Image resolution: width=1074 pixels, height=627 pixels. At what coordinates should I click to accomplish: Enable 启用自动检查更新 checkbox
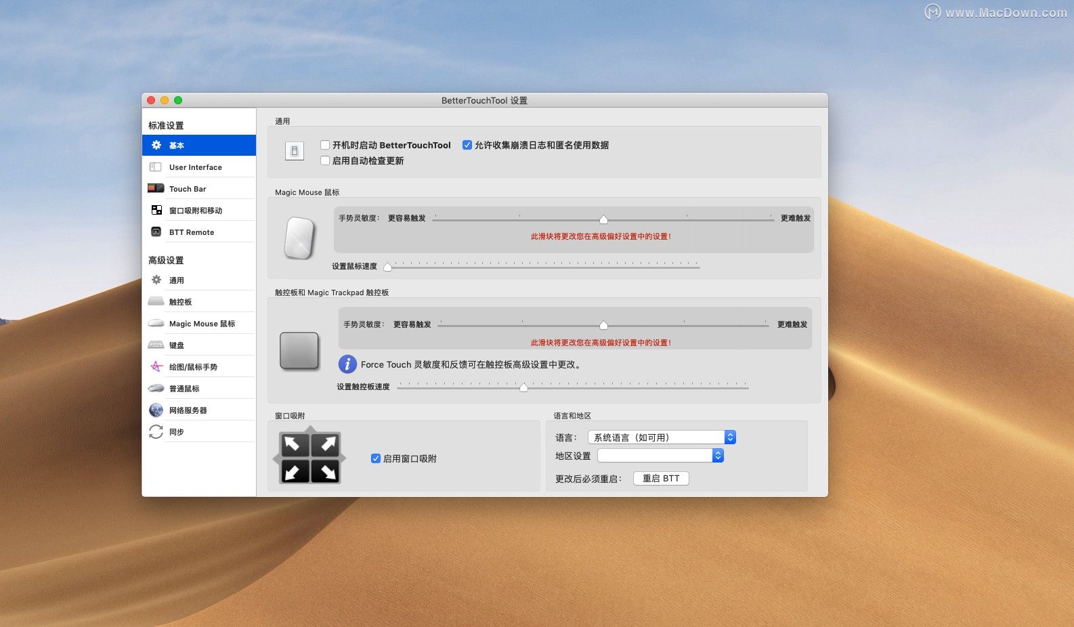pyautogui.click(x=325, y=160)
